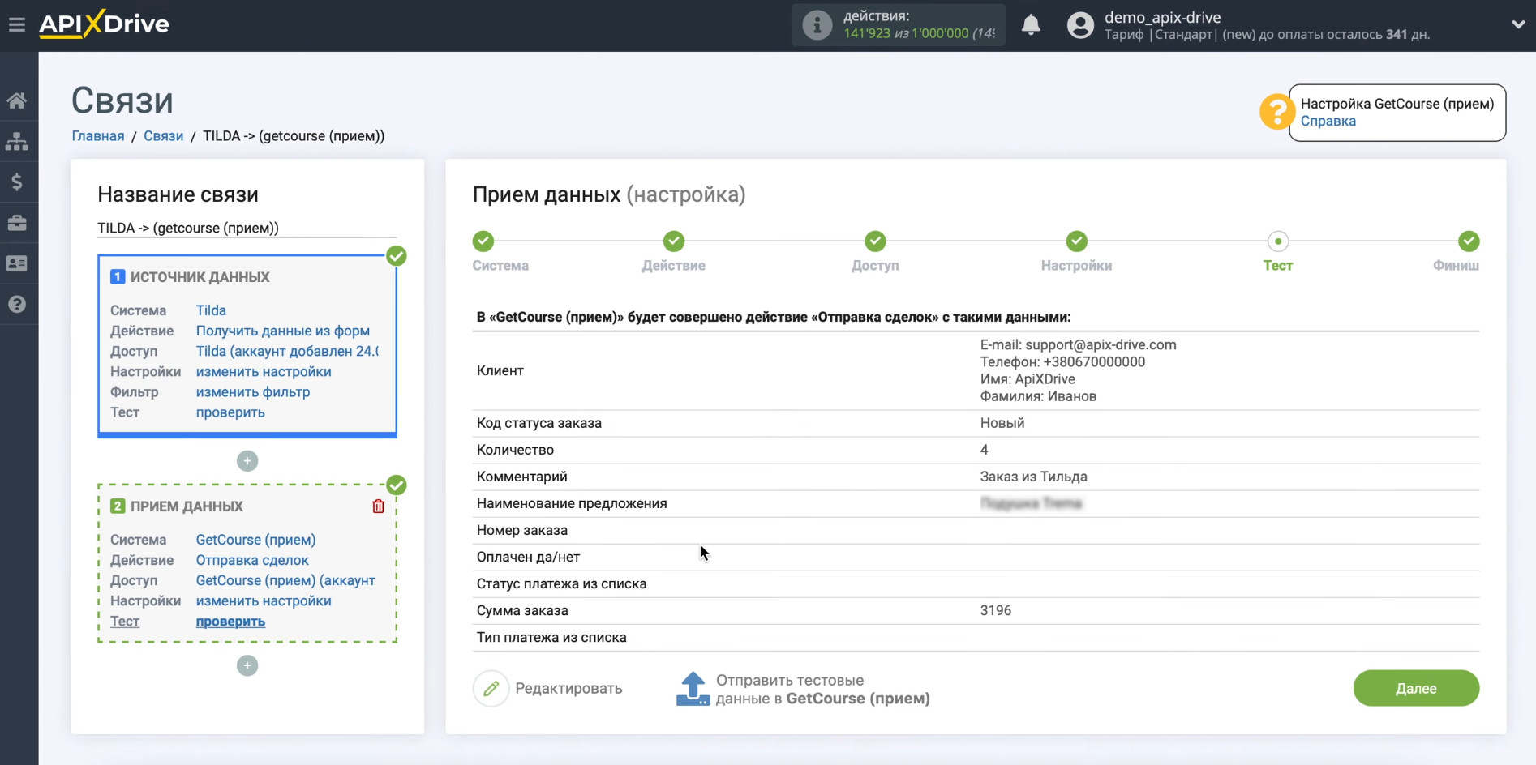
Task: Open GetCourse (прием) system link
Action: pos(255,540)
